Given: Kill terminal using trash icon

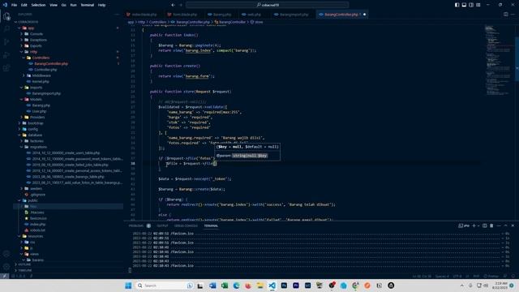Looking at the screenshot, I should click(491, 225).
